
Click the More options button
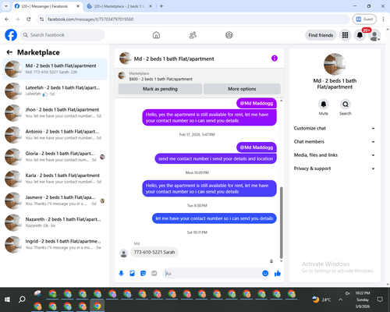[x=242, y=89]
